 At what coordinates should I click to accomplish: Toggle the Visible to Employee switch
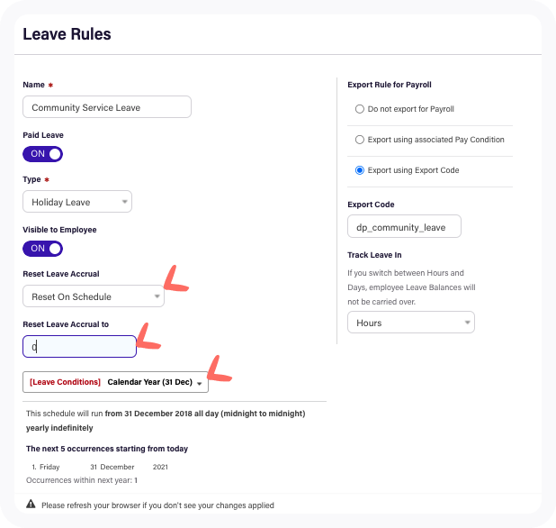[x=42, y=249]
